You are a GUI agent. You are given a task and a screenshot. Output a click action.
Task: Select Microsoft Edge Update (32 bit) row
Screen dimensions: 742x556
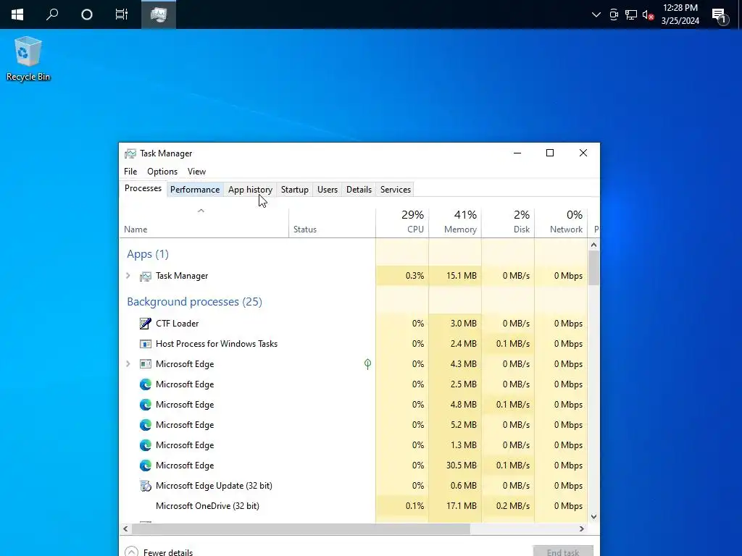coord(353,486)
